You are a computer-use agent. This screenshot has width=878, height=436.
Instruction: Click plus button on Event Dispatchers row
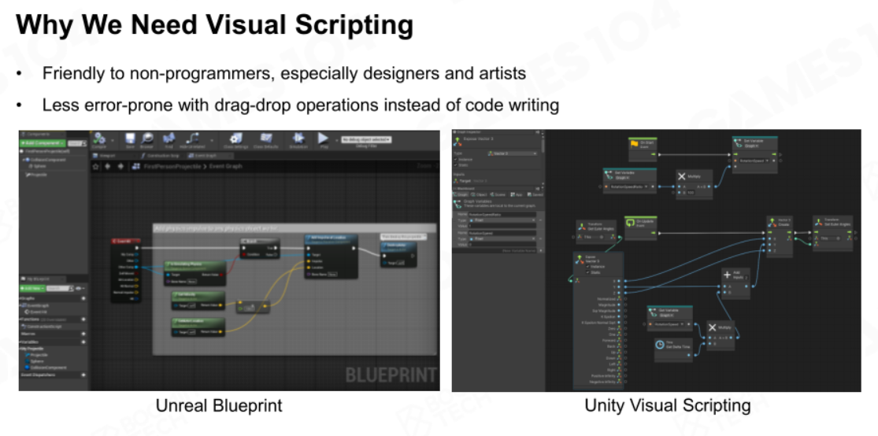(x=83, y=375)
